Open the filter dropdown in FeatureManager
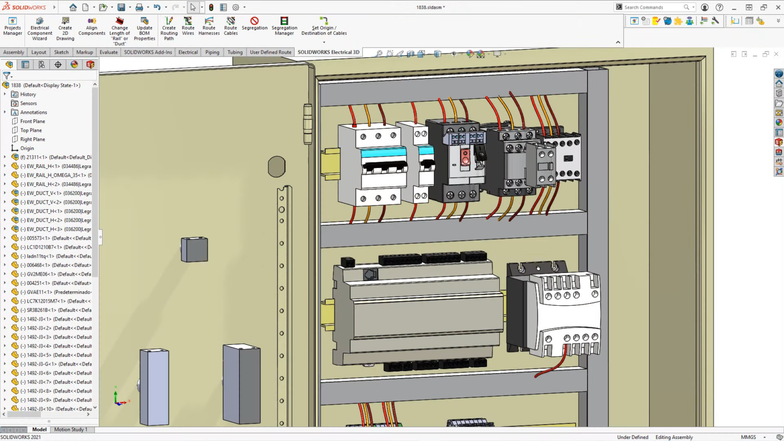The image size is (784, 441). coord(12,76)
